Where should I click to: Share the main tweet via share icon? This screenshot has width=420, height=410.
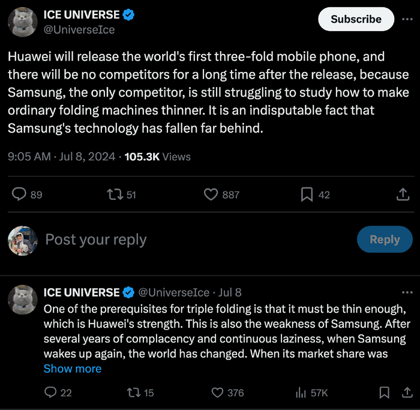tap(403, 194)
